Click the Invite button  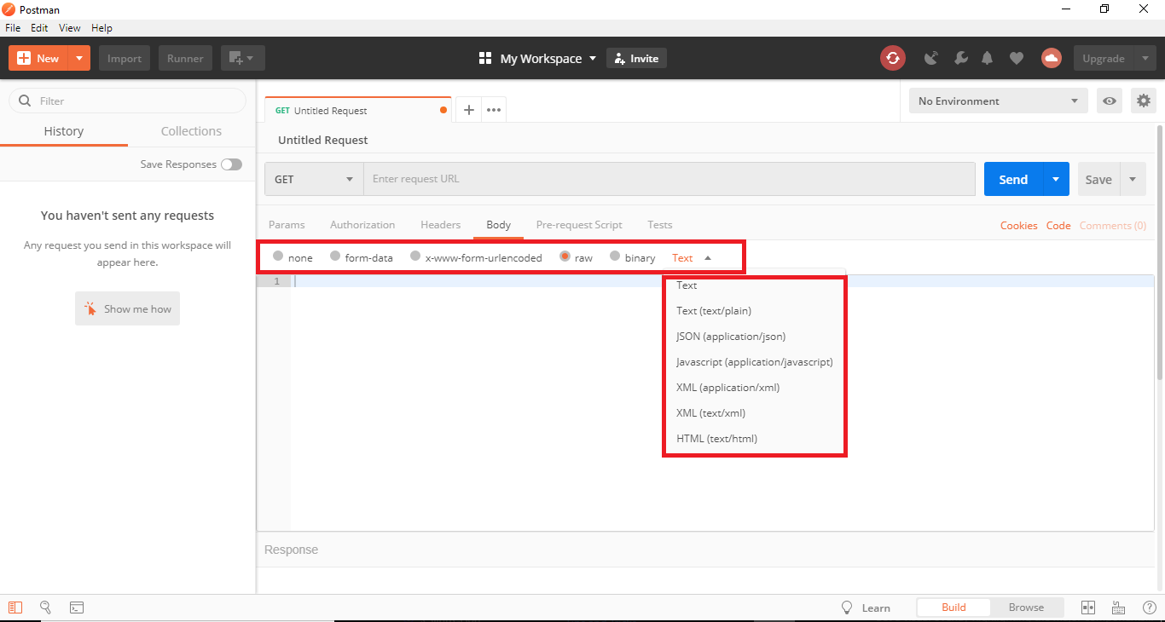(x=636, y=58)
